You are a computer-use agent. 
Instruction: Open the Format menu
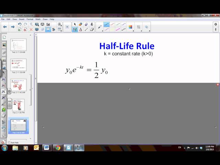(30, 19)
